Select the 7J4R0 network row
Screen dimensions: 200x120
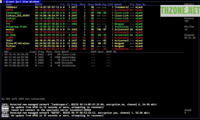click(x=74, y=38)
